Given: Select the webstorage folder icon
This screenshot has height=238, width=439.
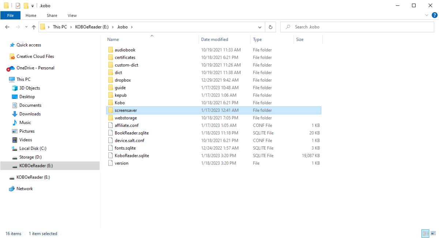Looking at the screenshot, I should [111, 118].
